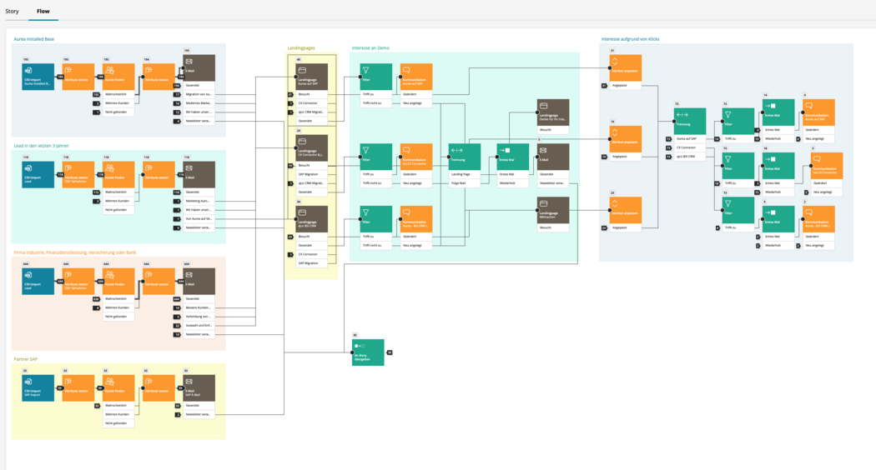Open Attribute setzen CSV Teilnehmer node in Lead group
This screenshot has width=876, height=470.
tap(78, 175)
